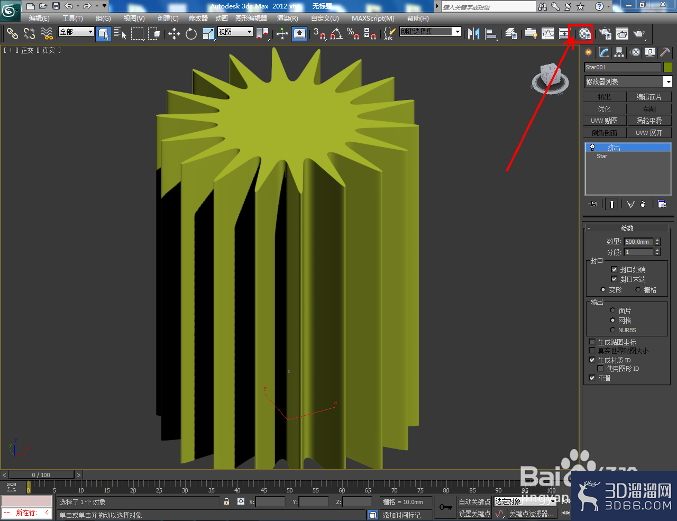Viewport: 677px width, 521px height.
Task: Adjust the 分段 segments spinner
Action: 657,252
